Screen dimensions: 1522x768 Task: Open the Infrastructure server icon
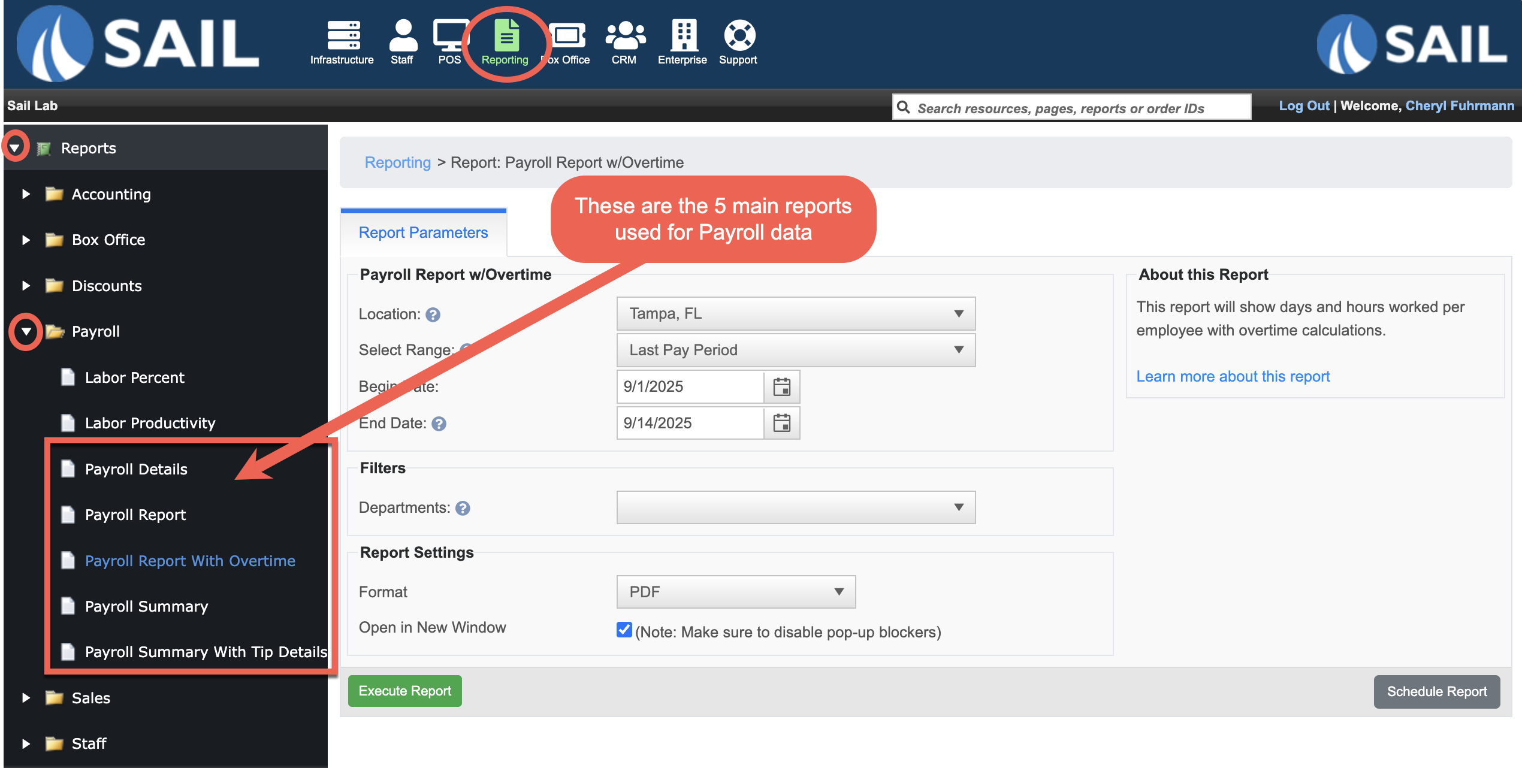(x=343, y=36)
